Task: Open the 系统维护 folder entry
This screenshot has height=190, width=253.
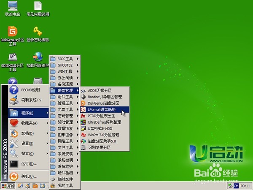Action: point(65,166)
